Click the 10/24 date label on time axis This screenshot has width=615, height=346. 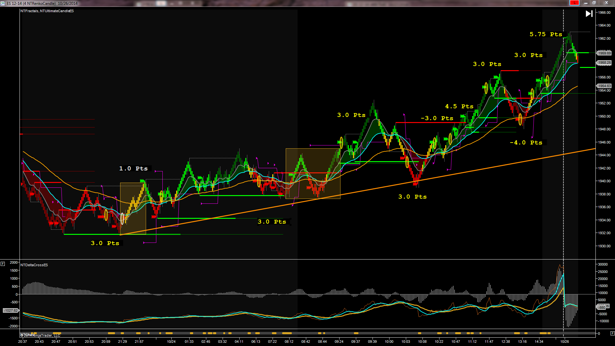[171, 342]
